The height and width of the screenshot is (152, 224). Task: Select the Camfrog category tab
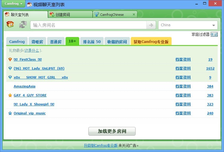click(17, 42)
